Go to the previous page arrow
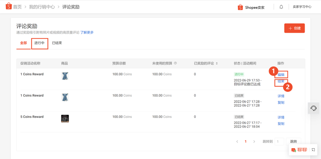The image size is (321, 159). (237, 142)
